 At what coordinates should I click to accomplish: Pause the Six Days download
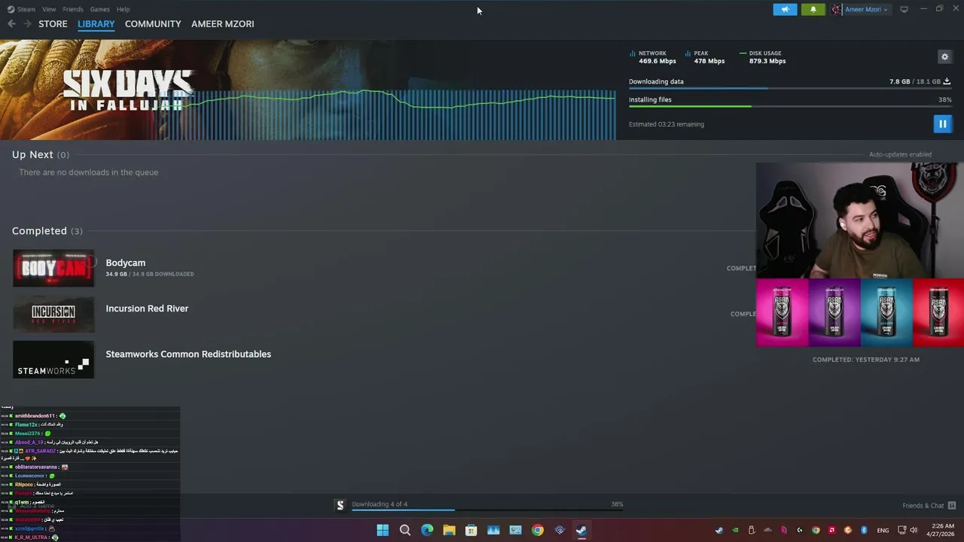942,123
